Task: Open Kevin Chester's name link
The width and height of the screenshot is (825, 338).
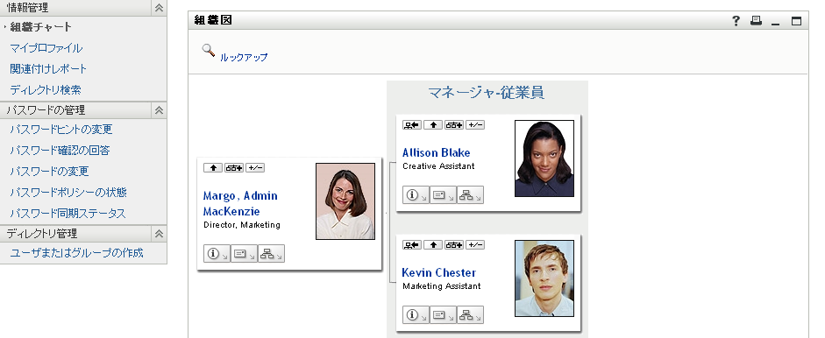Action: pos(439,273)
